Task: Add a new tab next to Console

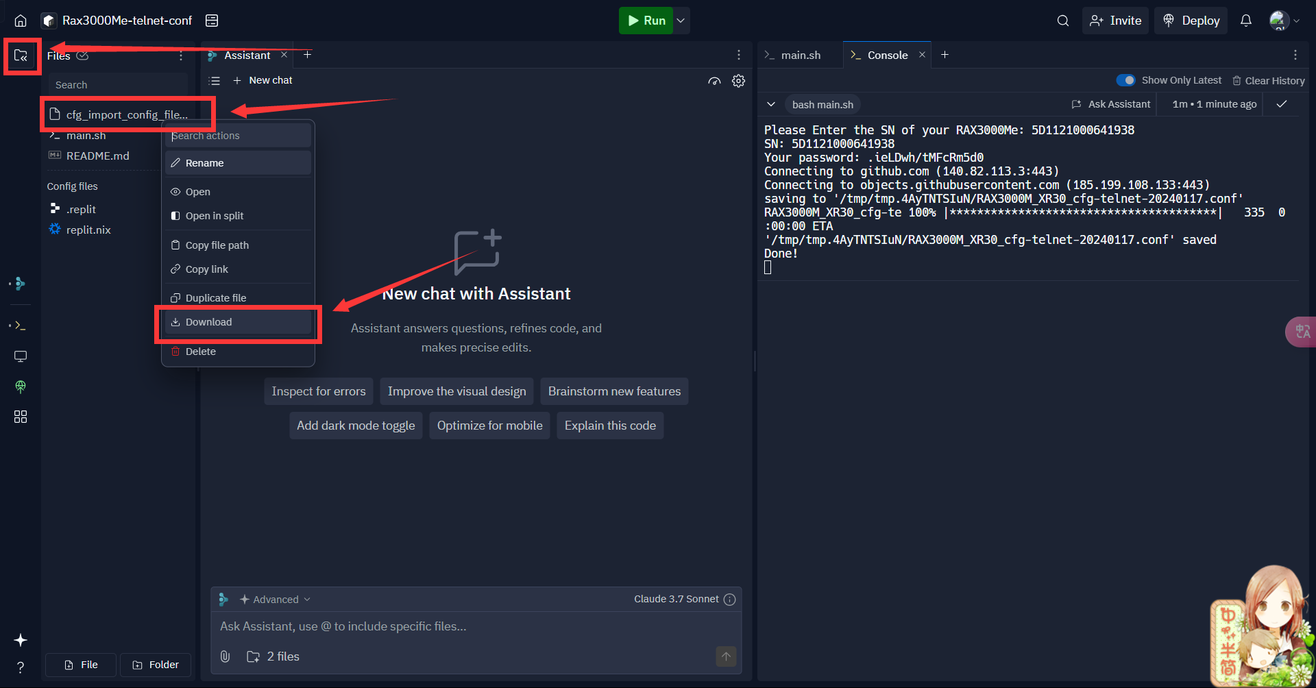Action: pyautogui.click(x=945, y=55)
